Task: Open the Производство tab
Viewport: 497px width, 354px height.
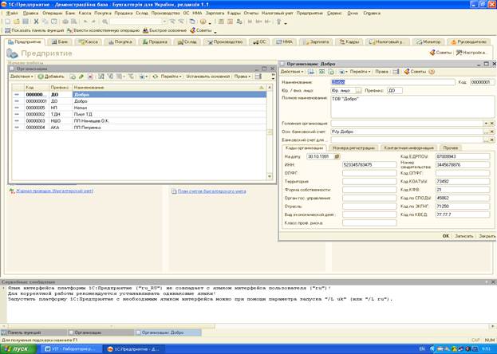Action: point(224,41)
